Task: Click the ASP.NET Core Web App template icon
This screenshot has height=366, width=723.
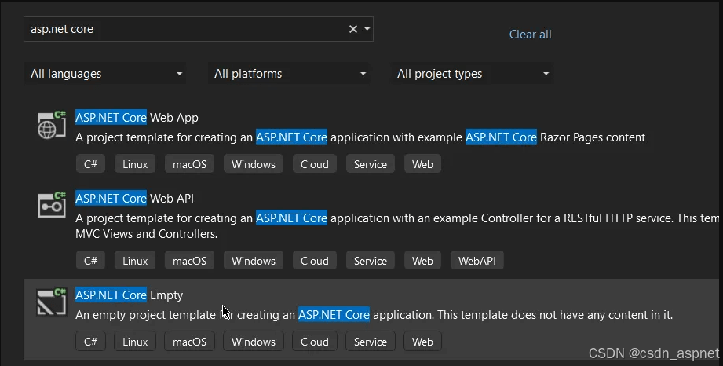Action: [52, 125]
